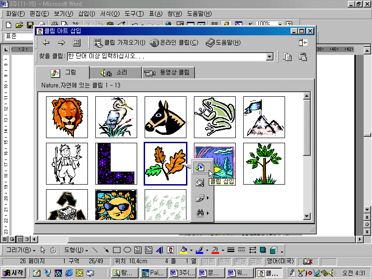Expand the Fill Color dropdown arrow
Image resolution: width=372 pixels, height=279 pixels.
click(x=191, y=251)
